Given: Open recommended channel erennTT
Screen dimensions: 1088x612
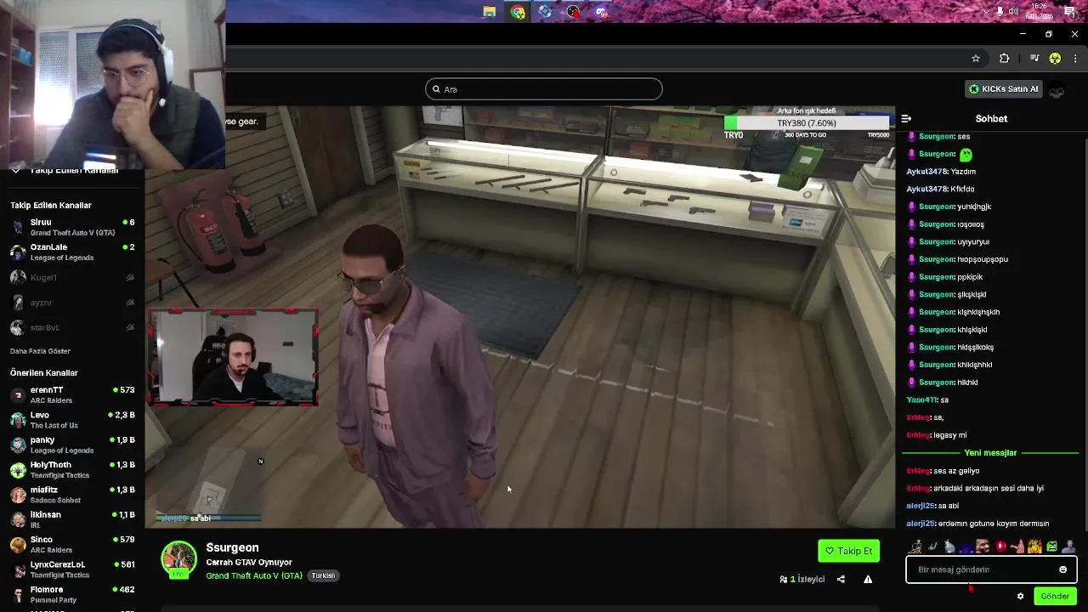Looking at the screenshot, I should point(72,394).
